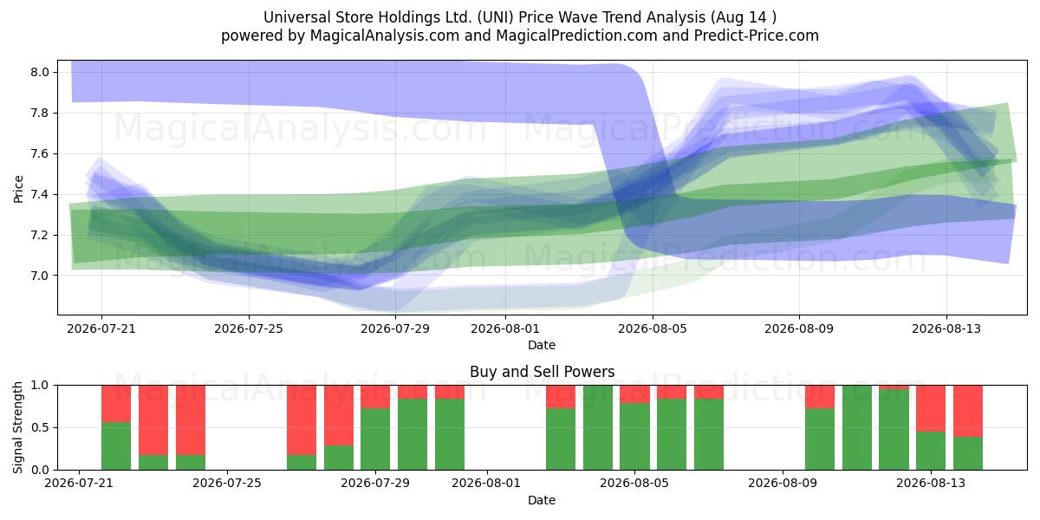Viewport: 1040px width, 520px height.
Task: Click 2026-08-05 under the price chart
Action: [x=653, y=328]
